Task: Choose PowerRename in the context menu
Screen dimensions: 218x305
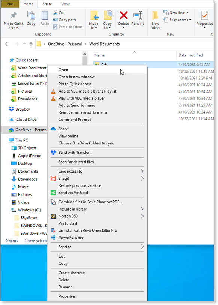Action: pyautogui.click(x=97, y=238)
